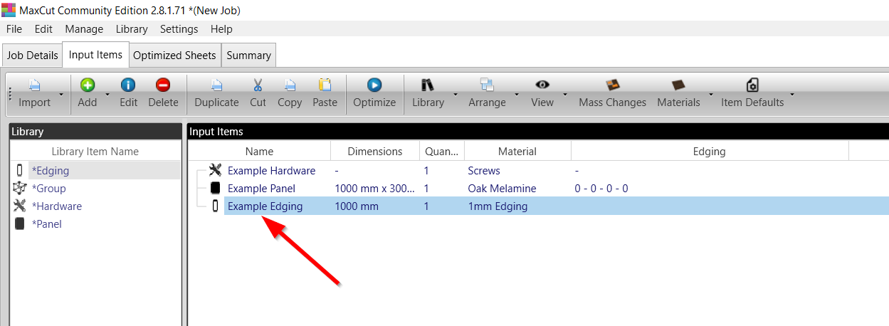Click the Library Item Name column header
Screen dimensions: 889x326
[95, 151]
